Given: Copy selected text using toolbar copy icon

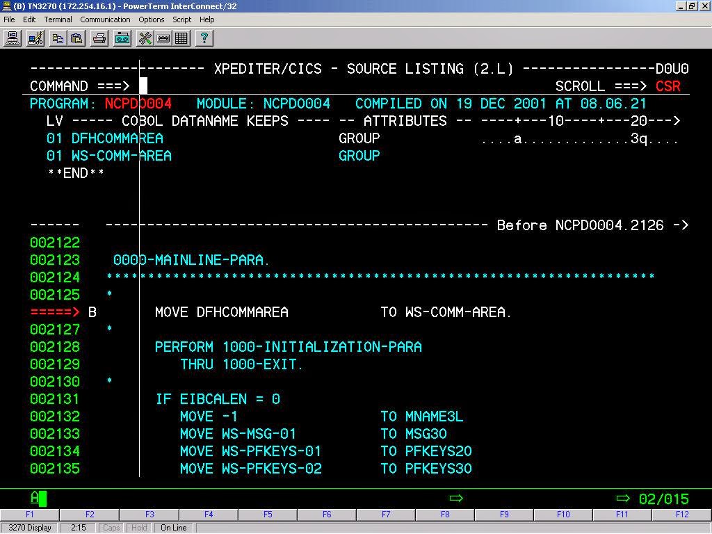Looking at the screenshot, I should pyautogui.click(x=58, y=38).
